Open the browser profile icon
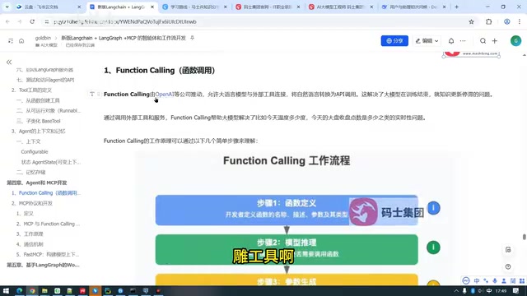Screen dimensions: 527x296 pyautogui.click(x=507, y=21)
